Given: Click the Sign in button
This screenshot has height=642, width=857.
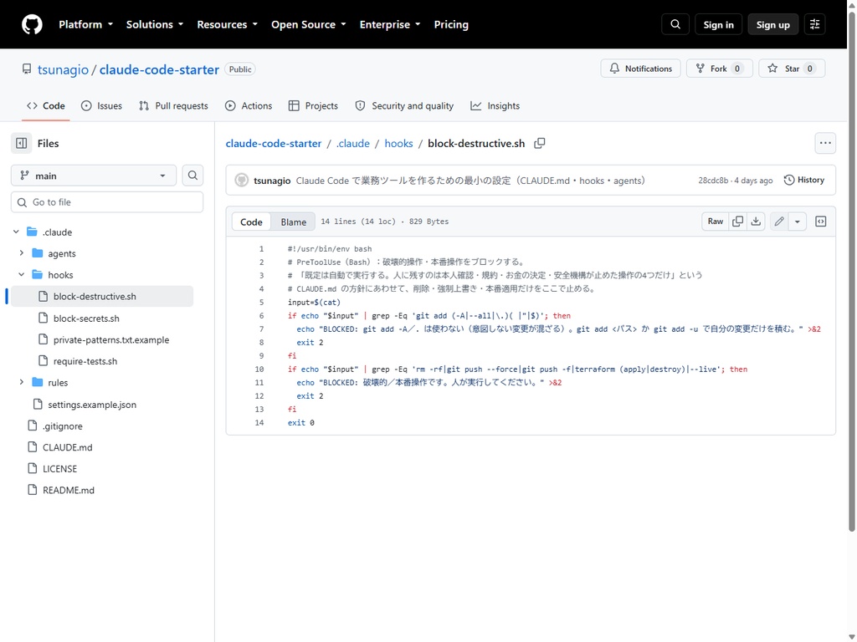Looking at the screenshot, I should pos(718,24).
